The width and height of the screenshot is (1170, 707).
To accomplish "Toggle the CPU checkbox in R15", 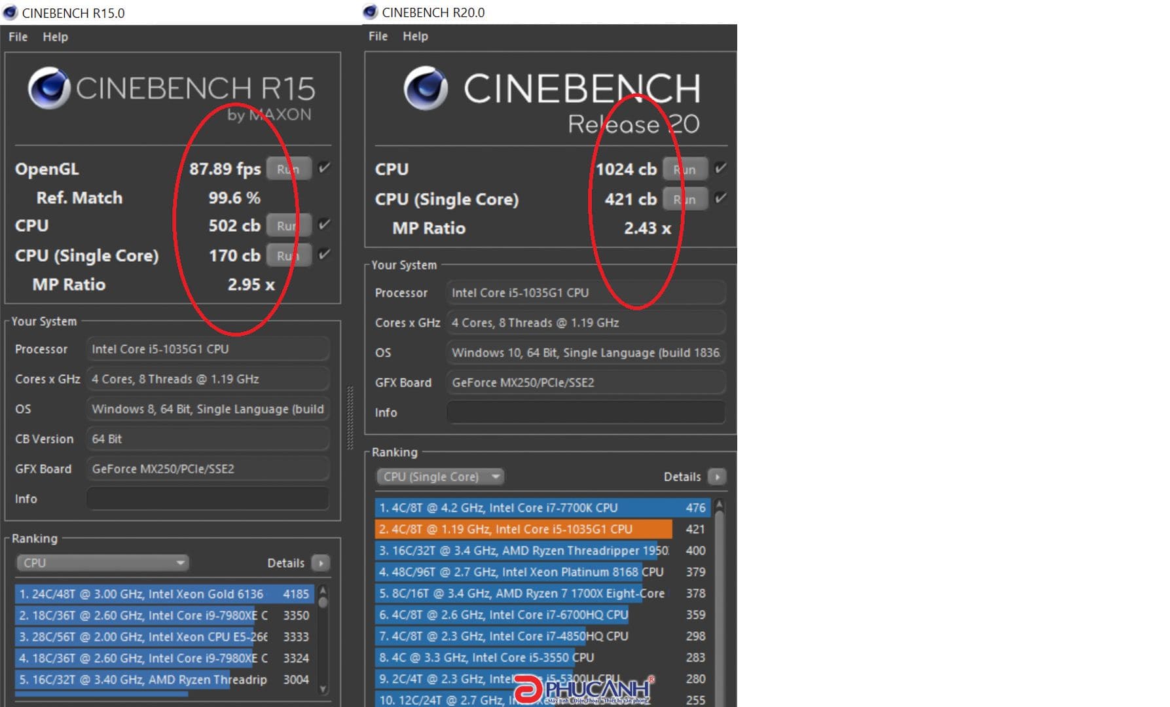I will click(x=324, y=225).
